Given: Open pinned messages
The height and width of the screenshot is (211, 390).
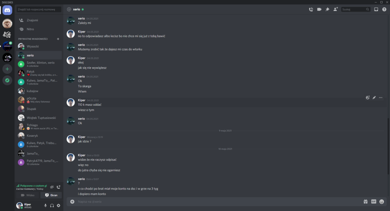Looking at the screenshot, I should pyautogui.click(x=327, y=9).
